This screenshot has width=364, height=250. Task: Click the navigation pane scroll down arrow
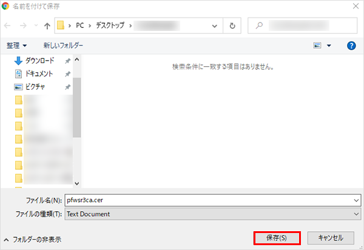pos(77,183)
